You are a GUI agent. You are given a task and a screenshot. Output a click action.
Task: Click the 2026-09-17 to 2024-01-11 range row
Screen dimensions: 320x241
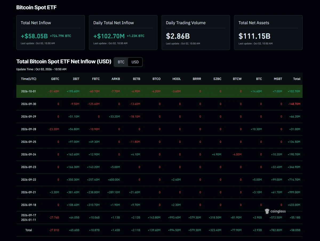click(x=159, y=218)
